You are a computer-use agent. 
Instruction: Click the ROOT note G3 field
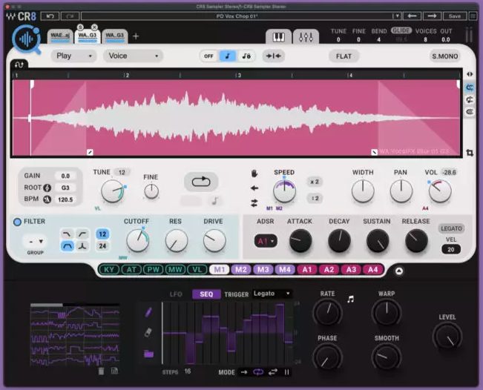pos(65,188)
